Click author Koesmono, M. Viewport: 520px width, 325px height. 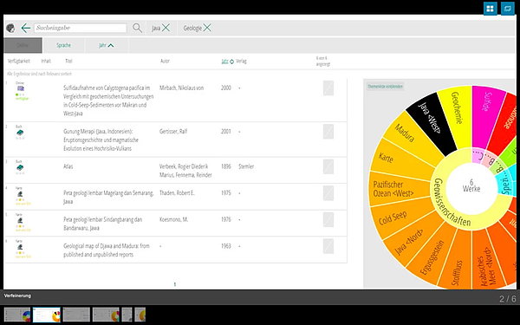tap(174, 219)
